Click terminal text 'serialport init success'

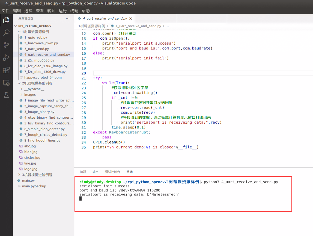[x=105, y=186]
